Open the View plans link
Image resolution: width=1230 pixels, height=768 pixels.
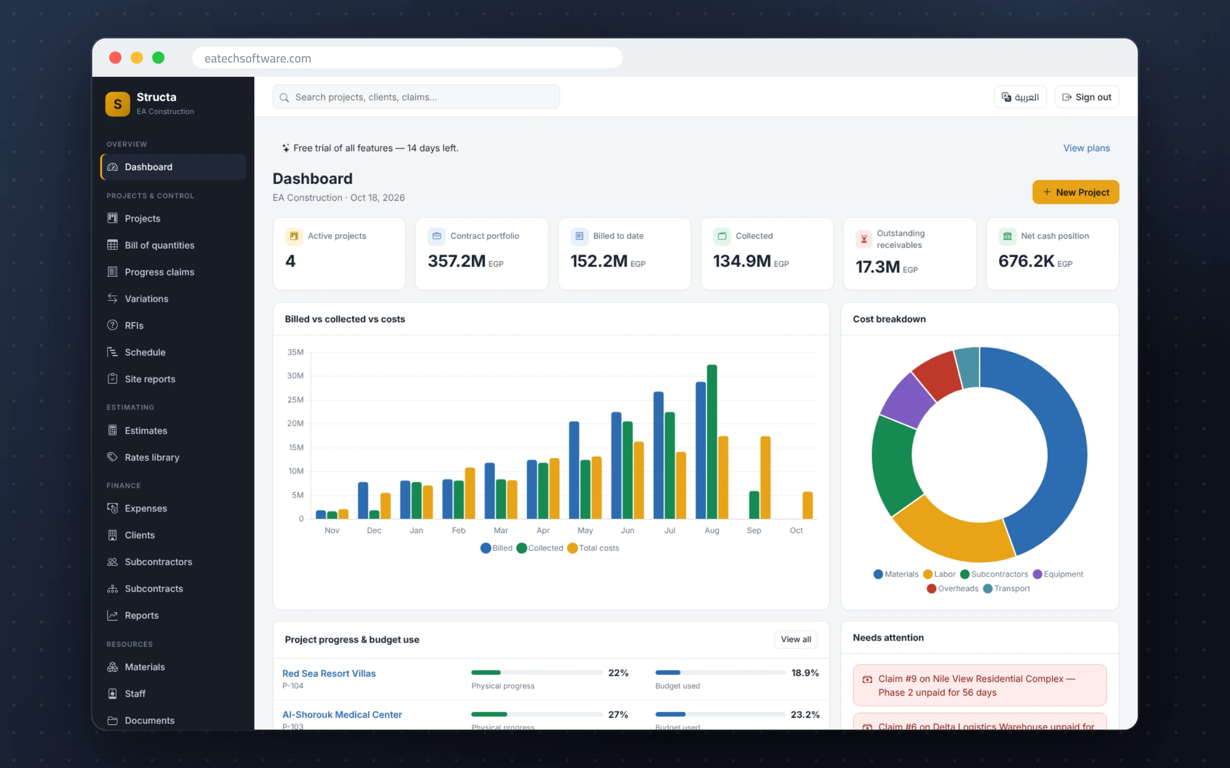click(x=1086, y=148)
